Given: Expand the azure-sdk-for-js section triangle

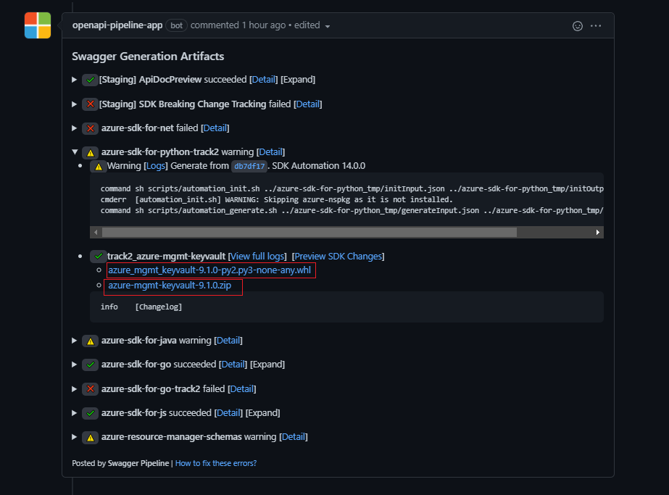Looking at the screenshot, I should click(75, 413).
